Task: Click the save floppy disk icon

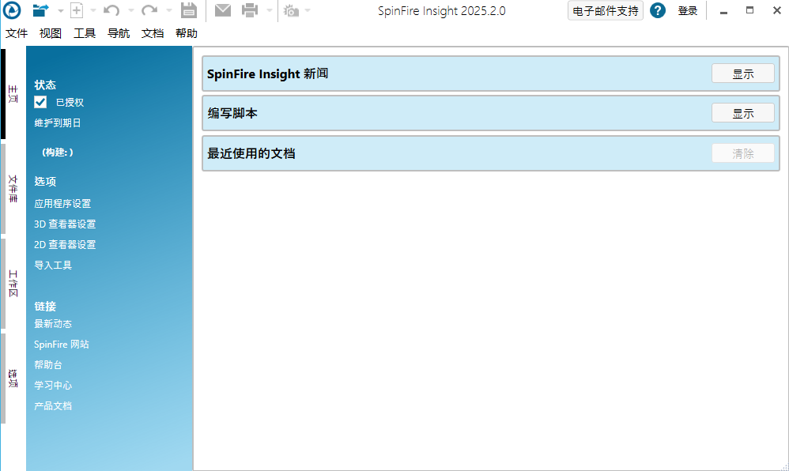Action: [x=189, y=10]
